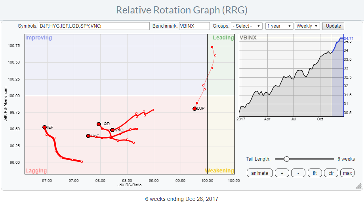This screenshot has height=206, width=364.
Task: Click the resize grip icon at panel corner
Action: pos(358,186)
